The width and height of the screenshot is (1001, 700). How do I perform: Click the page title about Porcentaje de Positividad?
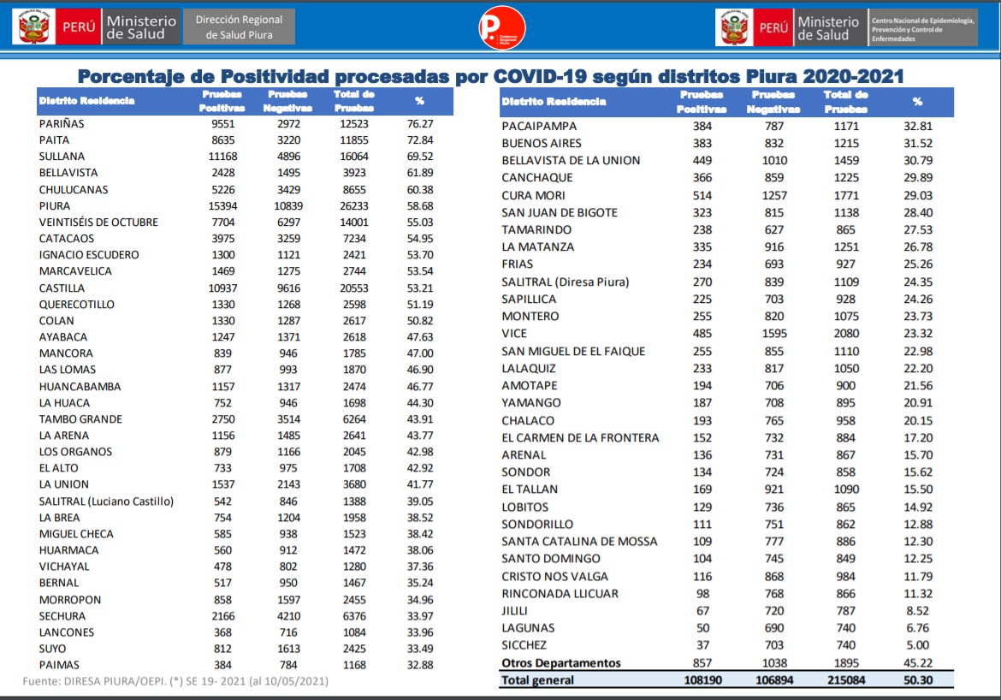tap(490, 75)
